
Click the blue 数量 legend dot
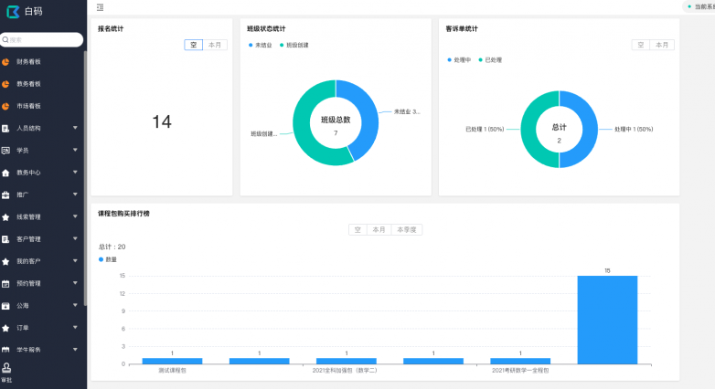pos(101,259)
